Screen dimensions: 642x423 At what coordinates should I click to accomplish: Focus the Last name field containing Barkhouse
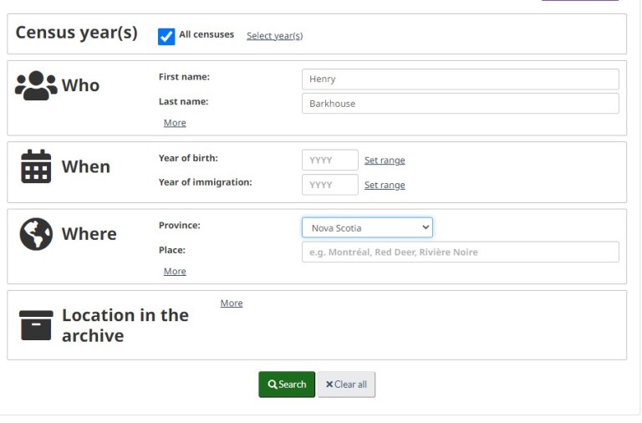[x=461, y=104]
